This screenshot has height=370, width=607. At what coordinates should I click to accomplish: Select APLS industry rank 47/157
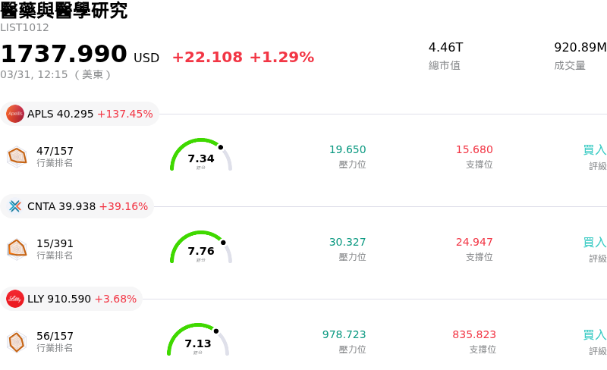point(55,152)
